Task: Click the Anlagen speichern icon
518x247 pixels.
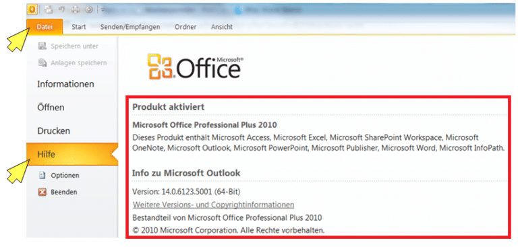Action: point(42,63)
